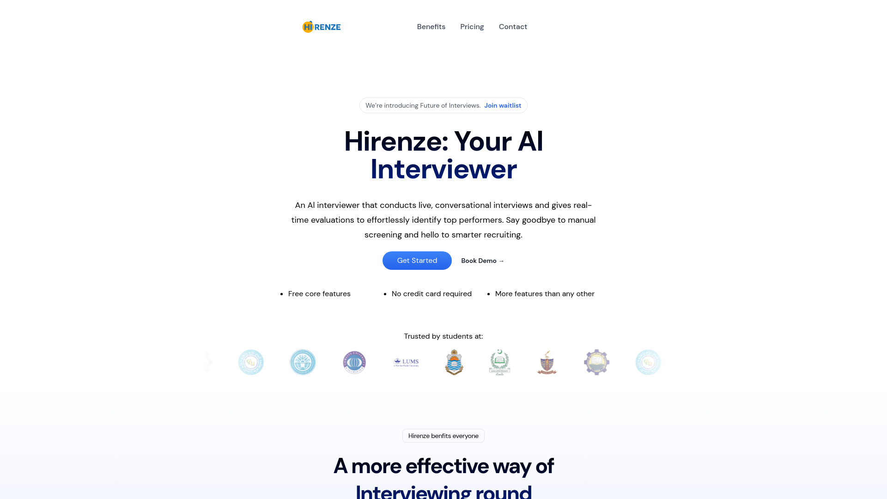Click the Join waitlist link

coord(503,105)
